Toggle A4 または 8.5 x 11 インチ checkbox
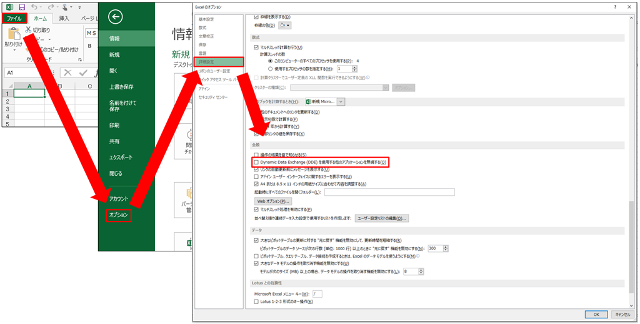 (256, 184)
